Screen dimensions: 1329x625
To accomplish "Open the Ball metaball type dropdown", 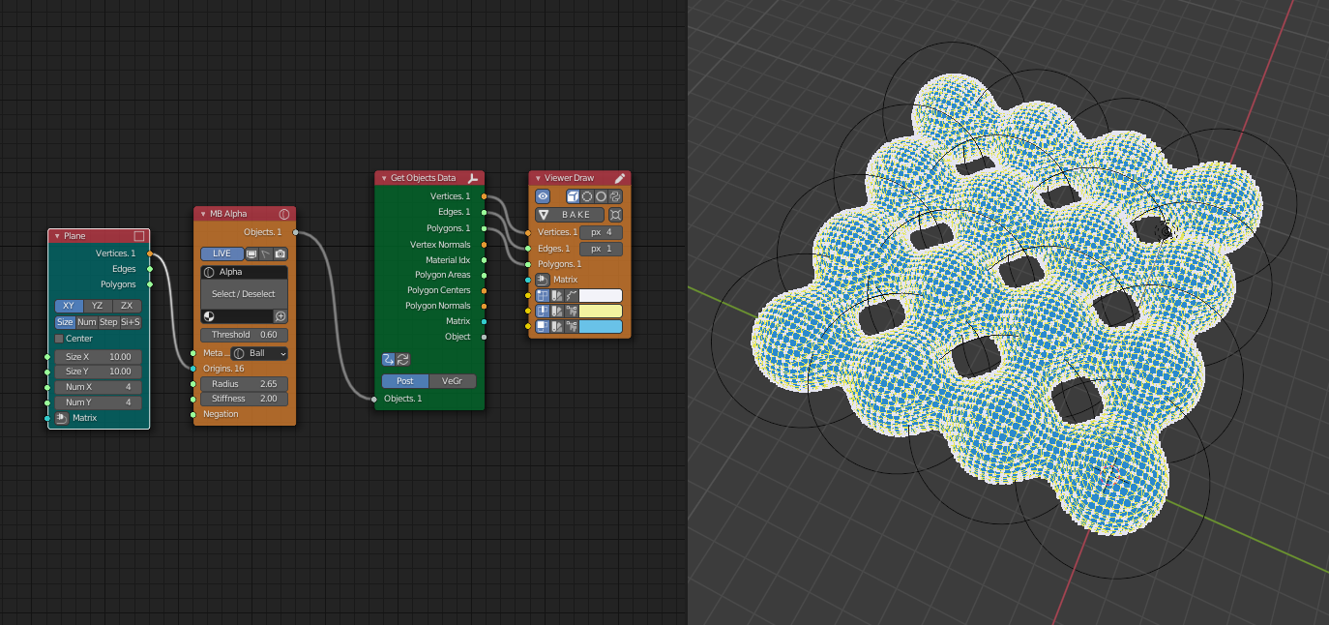I will tap(258, 353).
